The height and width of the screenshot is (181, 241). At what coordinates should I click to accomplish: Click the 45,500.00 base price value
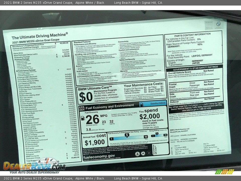(x=64, y=43)
